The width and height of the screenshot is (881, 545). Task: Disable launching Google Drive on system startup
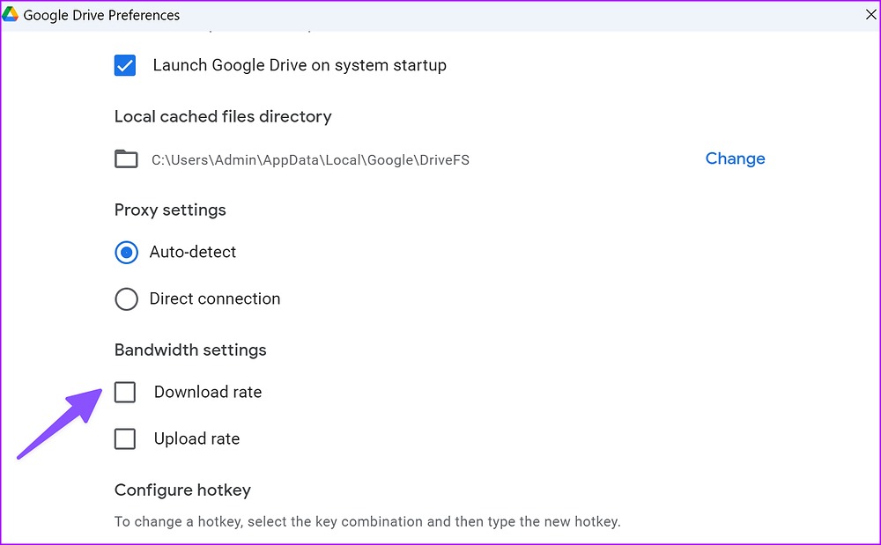pyautogui.click(x=125, y=65)
